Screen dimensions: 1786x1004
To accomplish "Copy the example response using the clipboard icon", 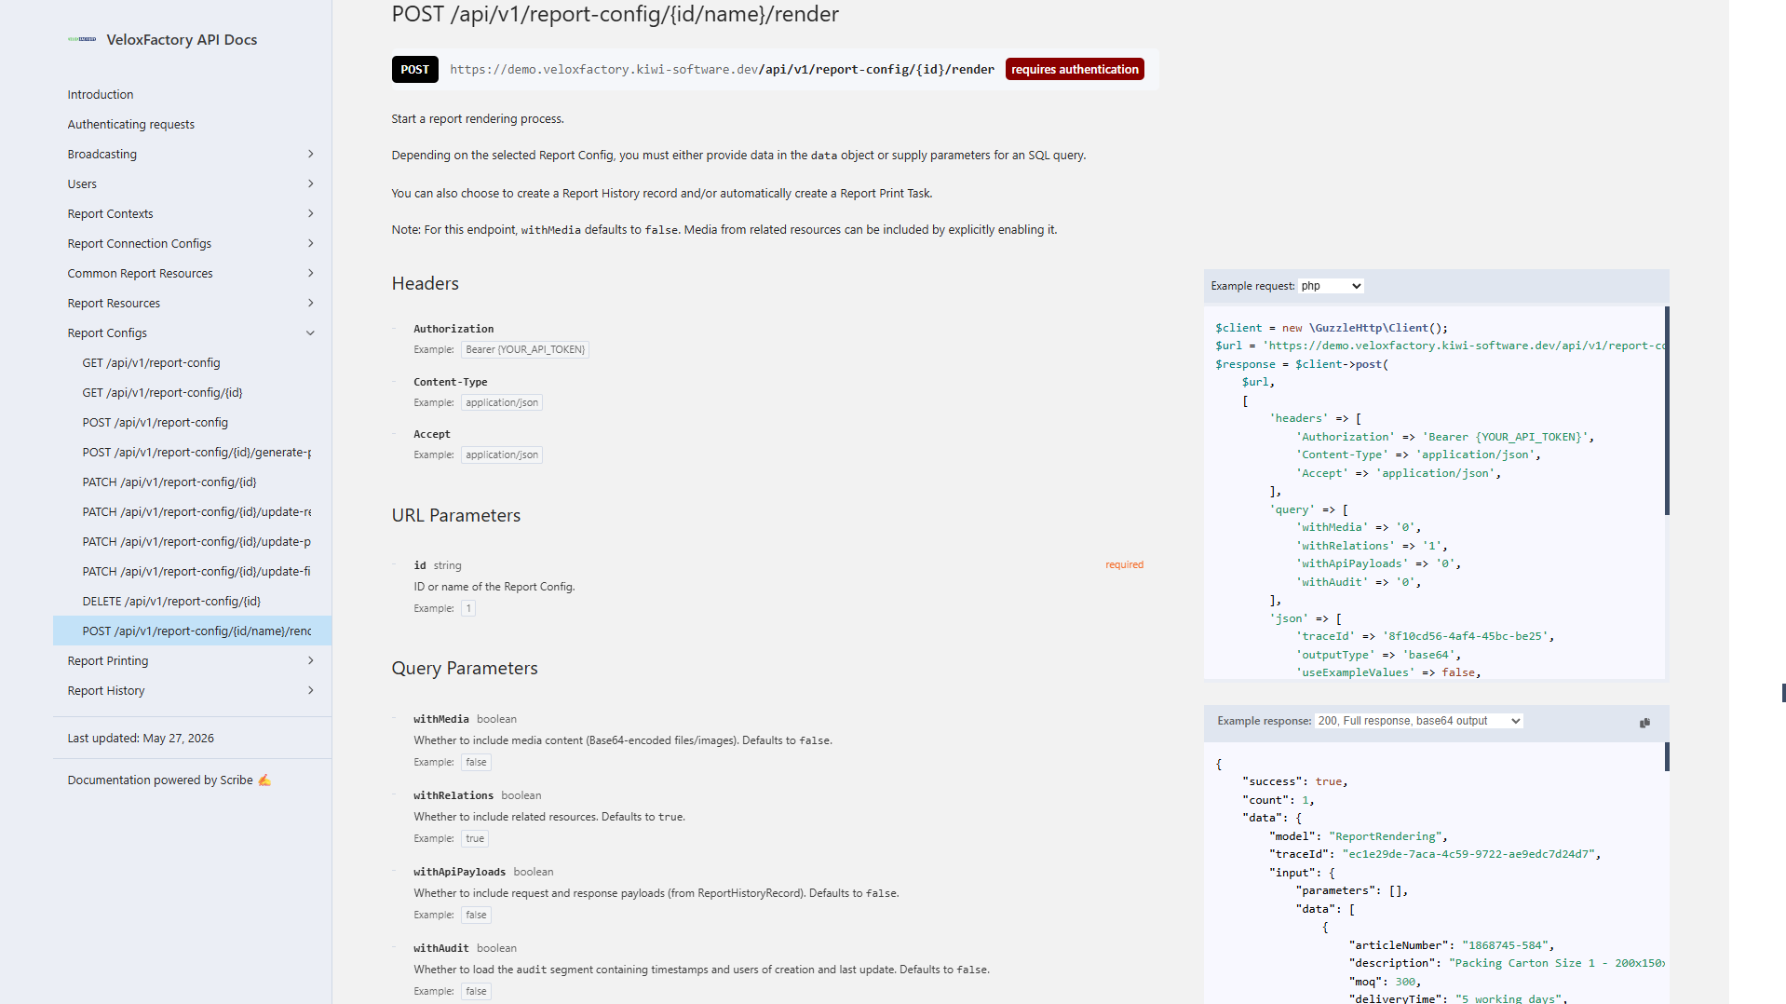I will [1644, 722].
